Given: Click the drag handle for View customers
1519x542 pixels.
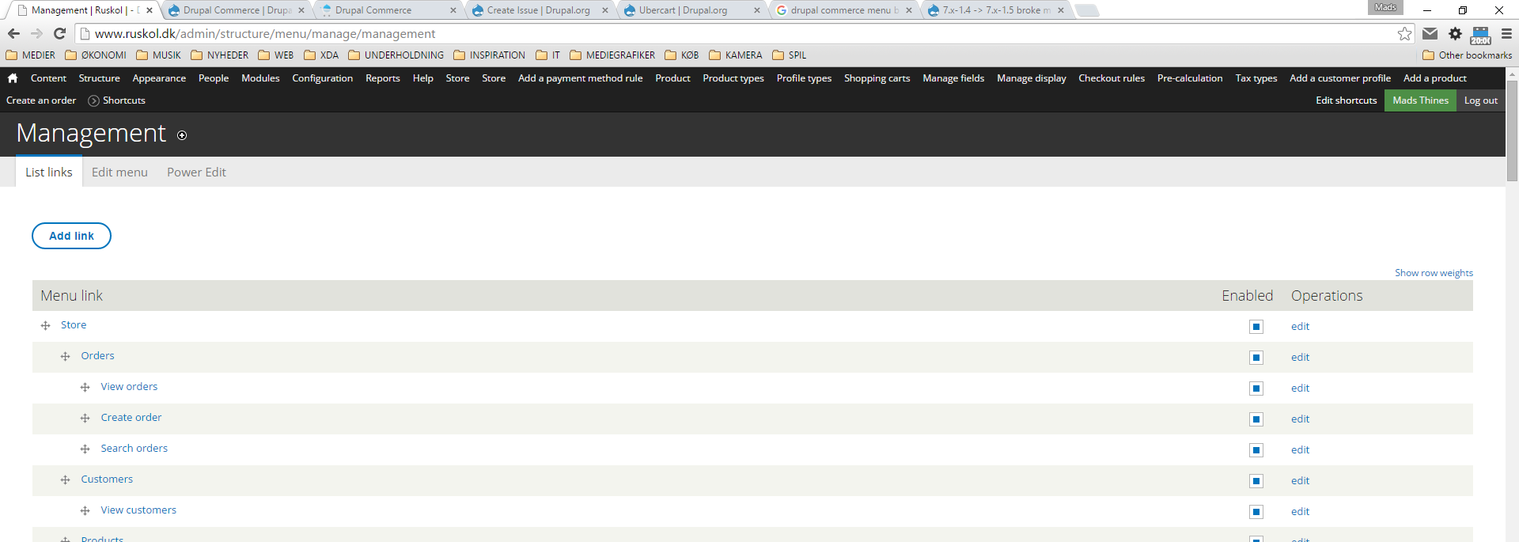Looking at the screenshot, I should [x=85, y=510].
